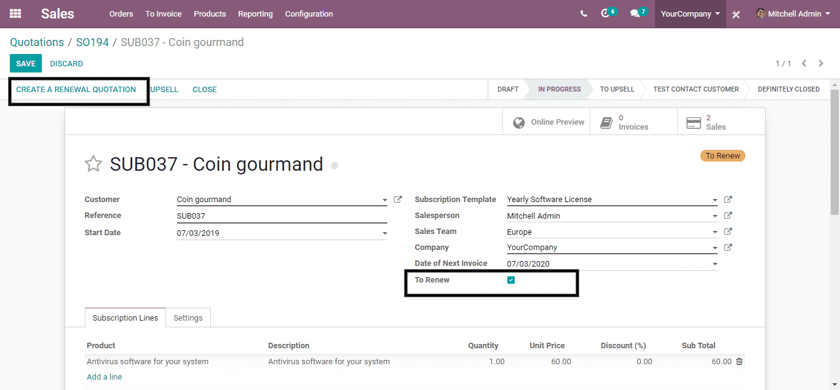Open the chat messages icon

[x=635, y=14]
